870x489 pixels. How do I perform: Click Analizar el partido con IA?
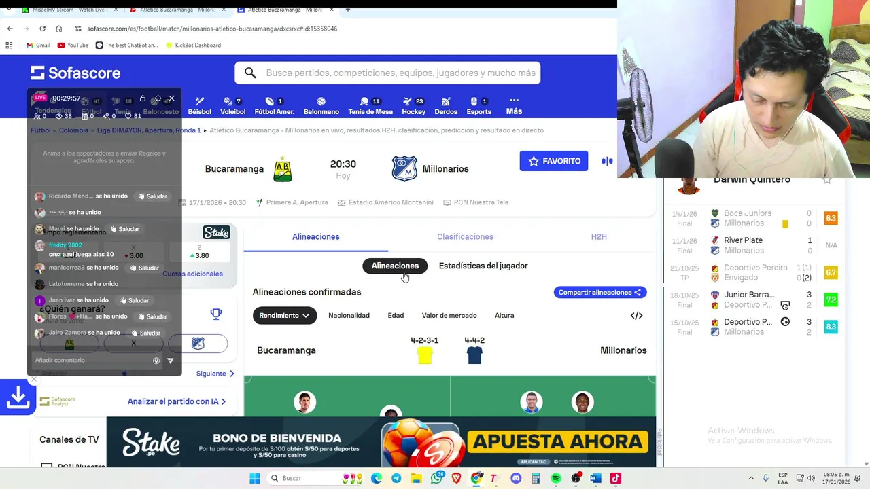tap(177, 401)
